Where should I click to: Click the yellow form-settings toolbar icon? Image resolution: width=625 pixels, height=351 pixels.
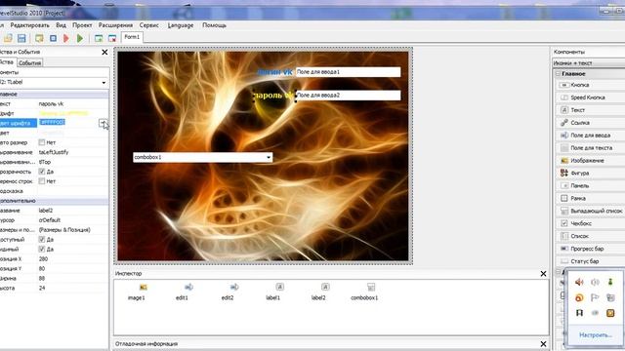click(x=39, y=38)
